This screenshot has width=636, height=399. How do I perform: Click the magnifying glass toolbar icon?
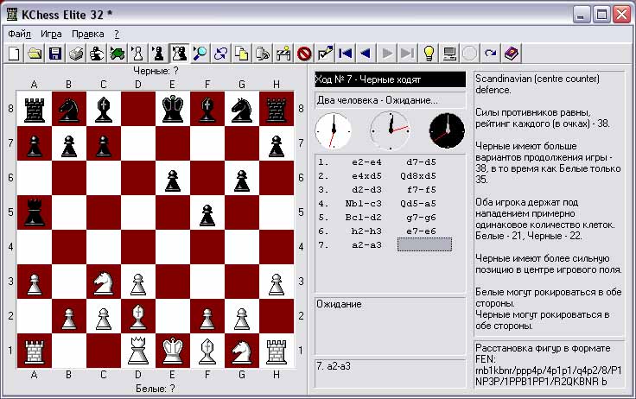click(x=200, y=54)
